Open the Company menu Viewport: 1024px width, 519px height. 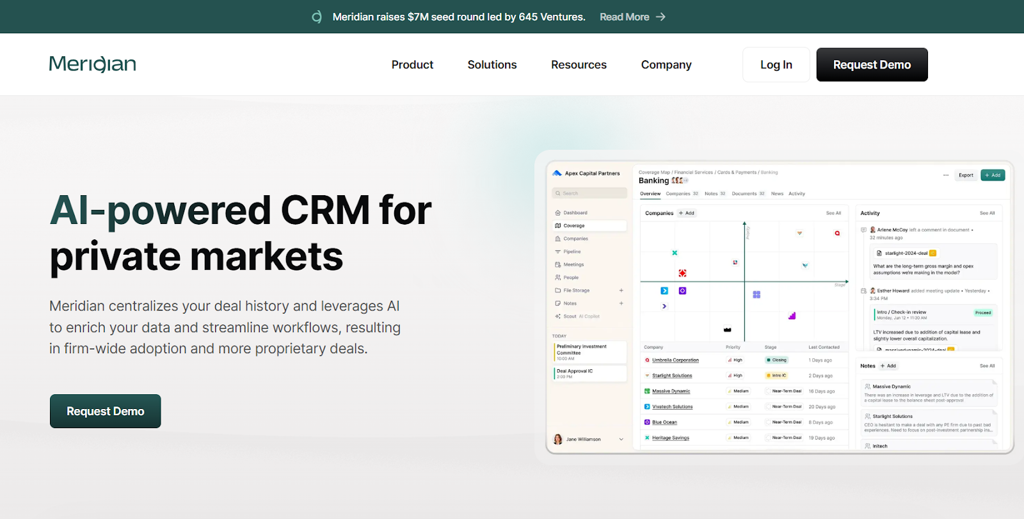coord(666,65)
